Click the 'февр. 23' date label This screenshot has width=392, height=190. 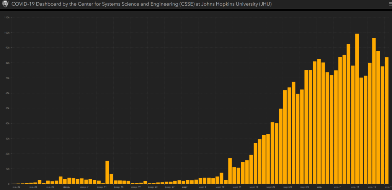pyautogui.click(x=153, y=187)
